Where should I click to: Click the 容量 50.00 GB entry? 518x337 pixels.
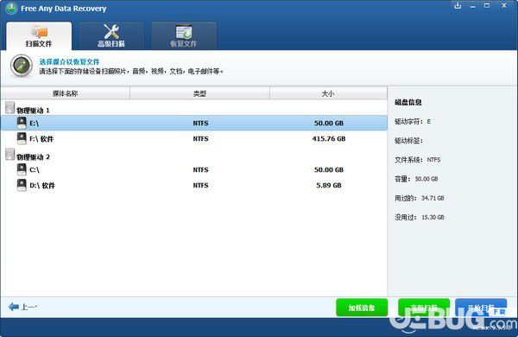pyautogui.click(x=416, y=179)
